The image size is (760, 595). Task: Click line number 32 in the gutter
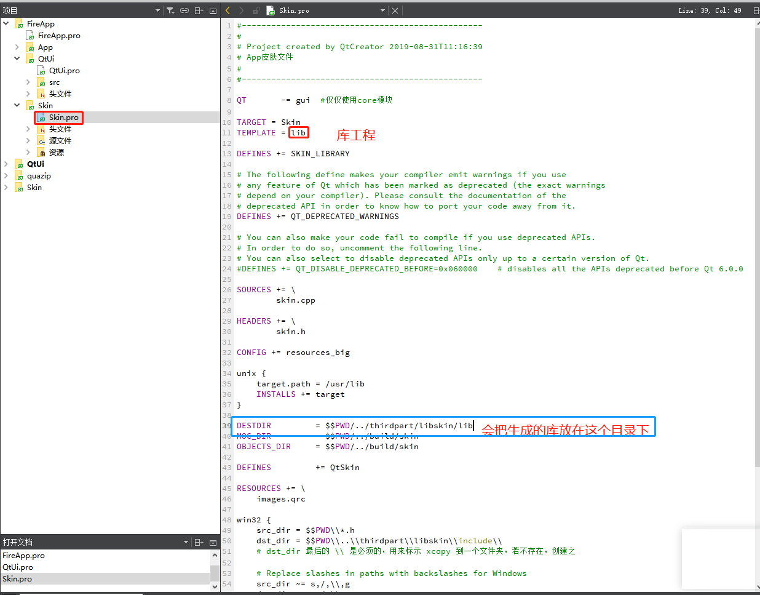227,353
